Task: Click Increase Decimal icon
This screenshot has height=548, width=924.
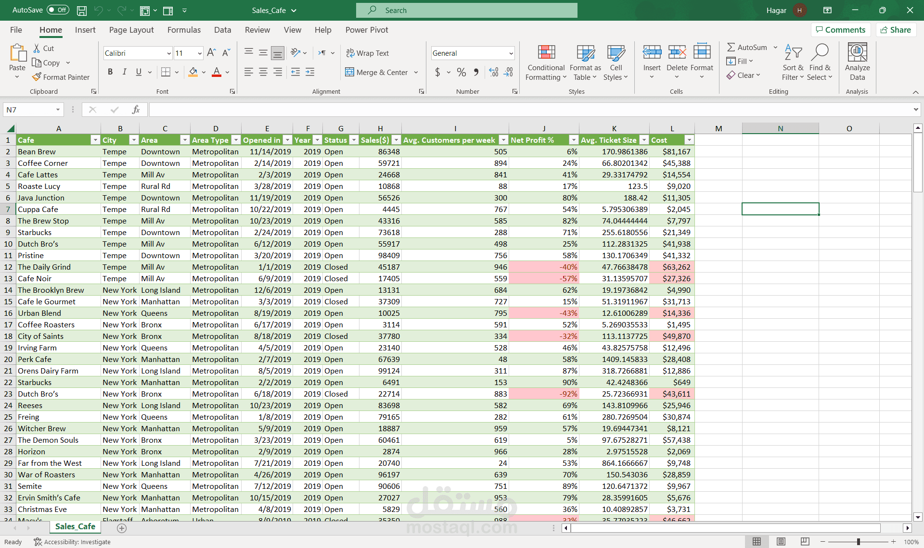Action: (x=493, y=72)
